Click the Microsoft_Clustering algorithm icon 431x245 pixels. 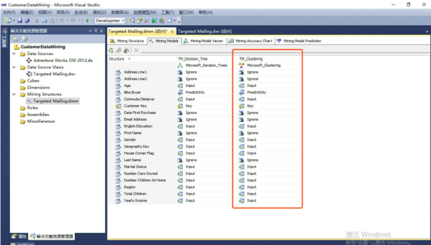point(241,65)
